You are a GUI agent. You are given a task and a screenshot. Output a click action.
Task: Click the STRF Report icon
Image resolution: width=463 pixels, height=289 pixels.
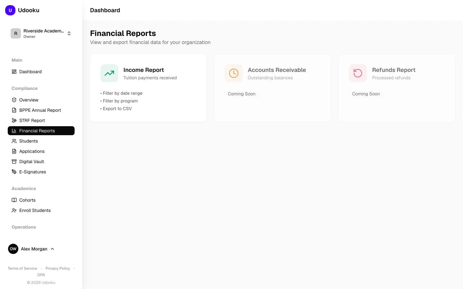click(14, 120)
